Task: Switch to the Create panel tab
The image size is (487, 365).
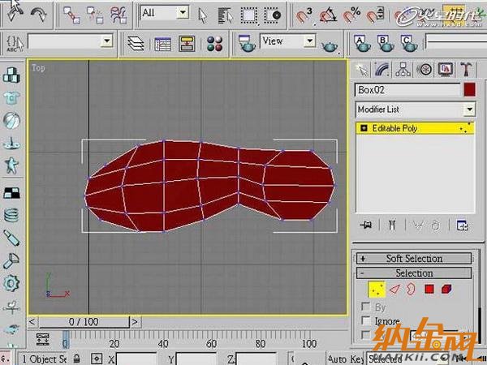Action: (x=362, y=70)
